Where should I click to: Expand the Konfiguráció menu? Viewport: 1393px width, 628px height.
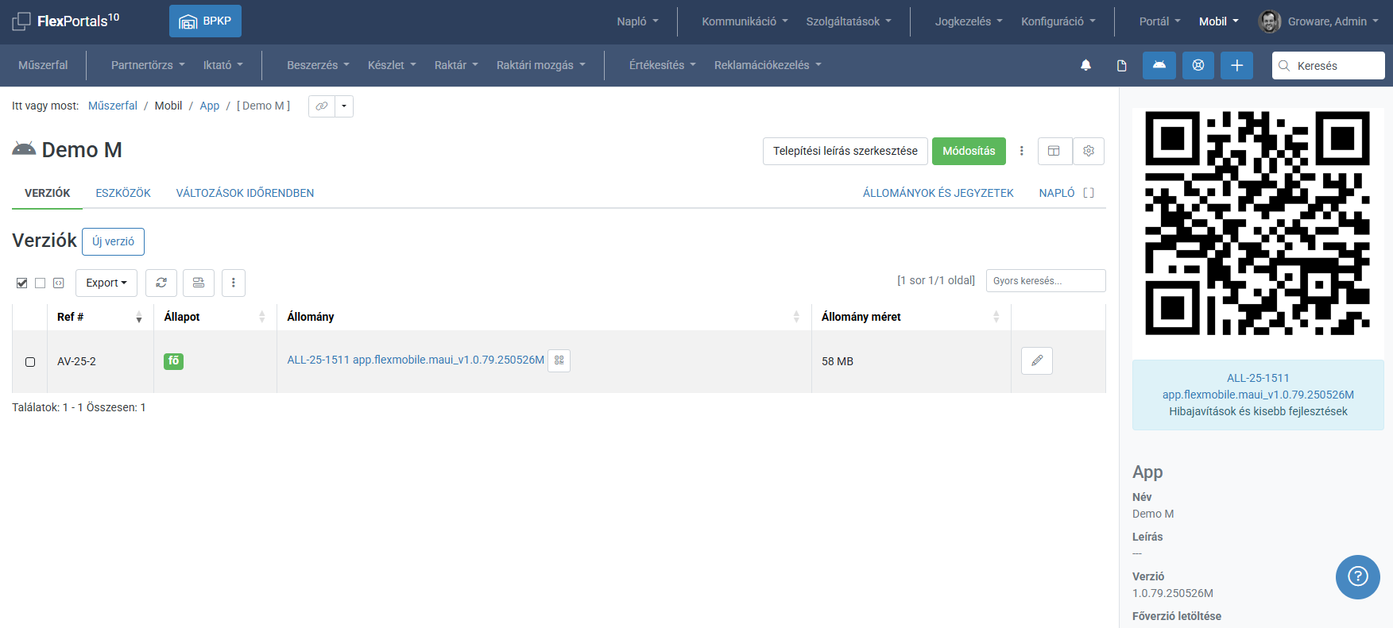1058,21
